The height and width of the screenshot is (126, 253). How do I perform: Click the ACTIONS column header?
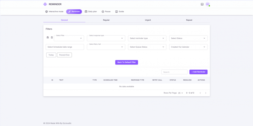pyautogui.click(x=201, y=80)
